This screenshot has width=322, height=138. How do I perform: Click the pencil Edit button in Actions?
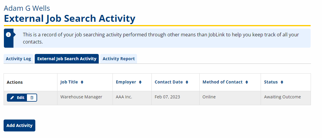(17, 98)
